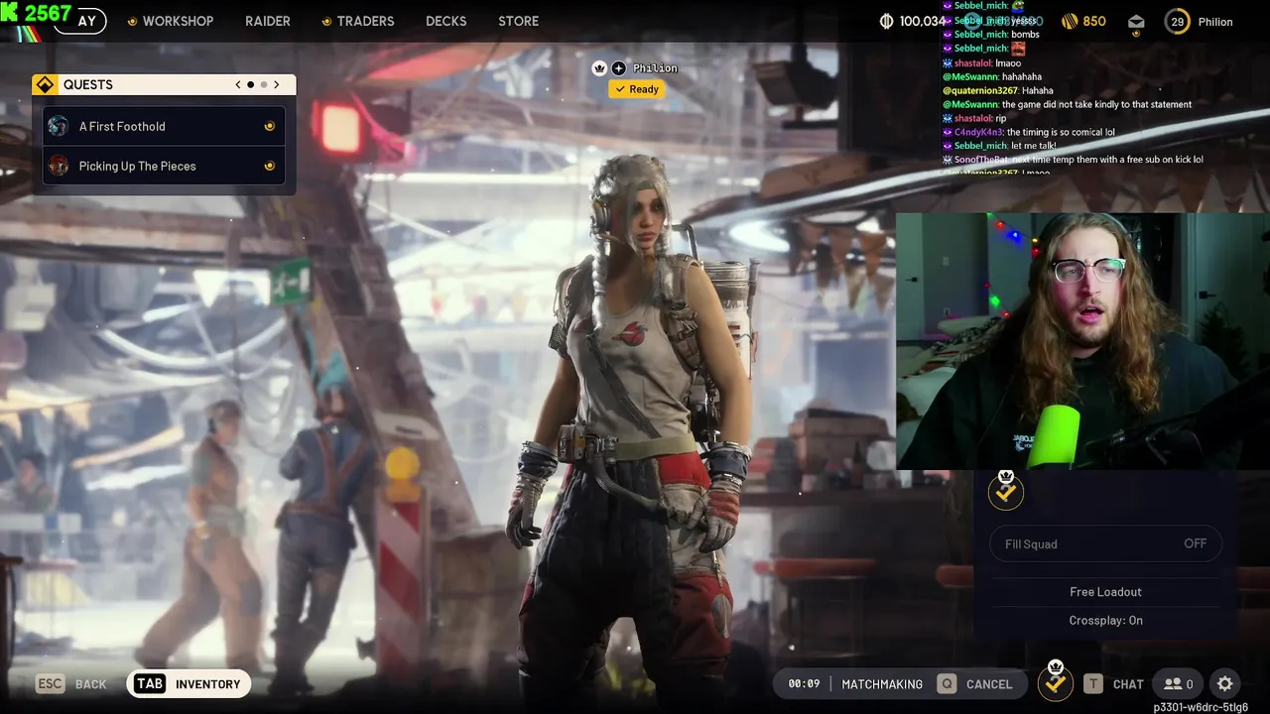
Task: Click the Picking Up The Pieces quest portrait
Action: coord(59,166)
